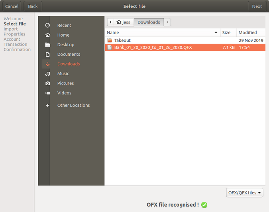Viewport: 269px width, 212px height.
Task: Go to the jess home breadcrumb
Action: 124,22
